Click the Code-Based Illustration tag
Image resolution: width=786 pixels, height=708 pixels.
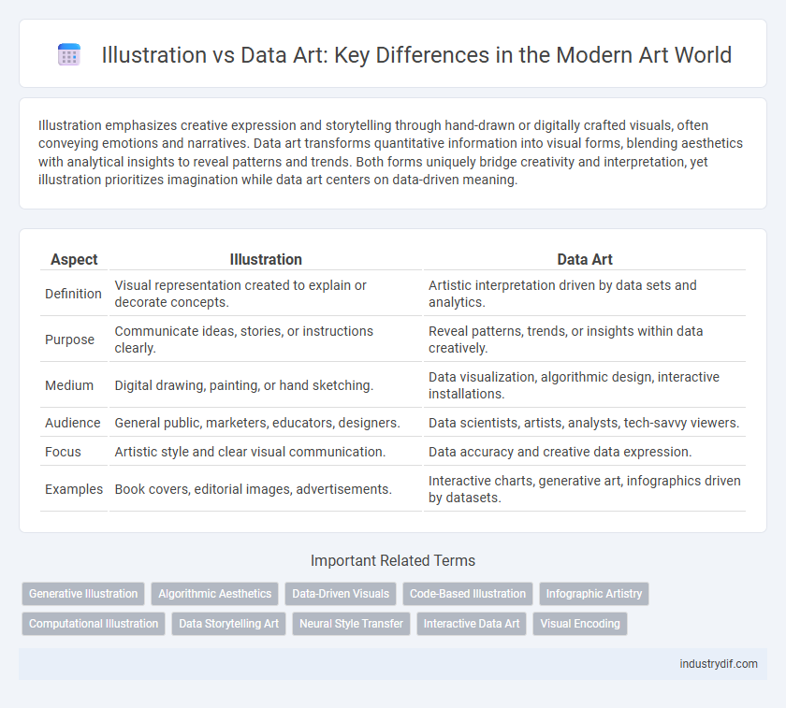pos(468,594)
